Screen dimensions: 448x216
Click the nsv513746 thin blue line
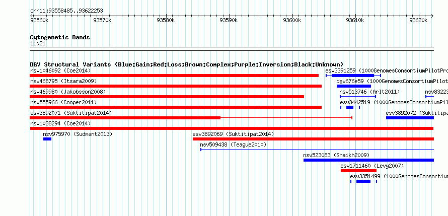(358, 97)
